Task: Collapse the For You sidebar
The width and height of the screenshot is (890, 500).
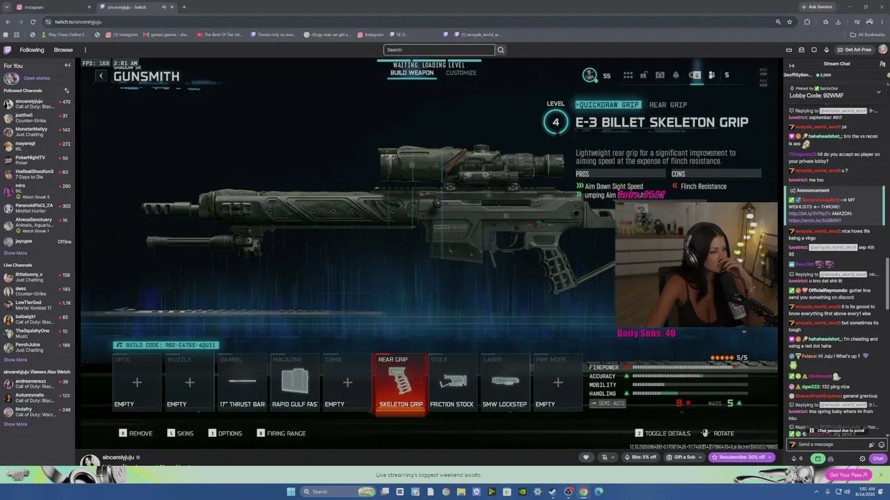Action: (67, 65)
